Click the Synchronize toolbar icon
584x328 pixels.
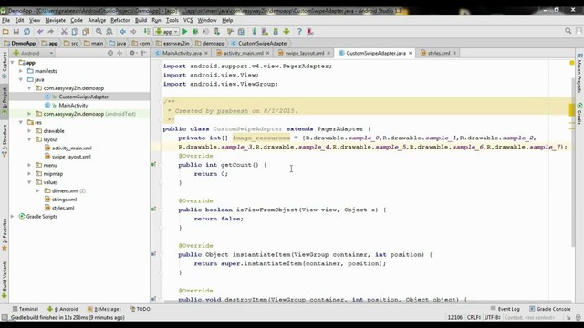click(26, 32)
